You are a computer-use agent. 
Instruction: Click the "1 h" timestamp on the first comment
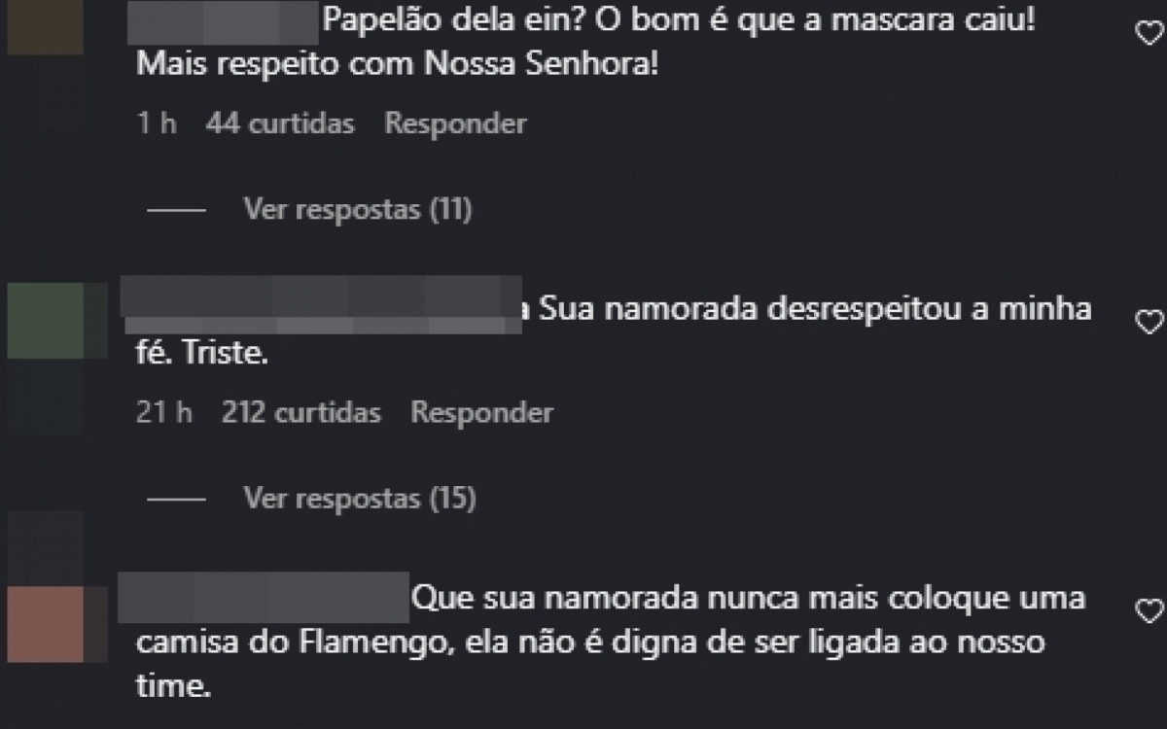click(x=159, y=122)
